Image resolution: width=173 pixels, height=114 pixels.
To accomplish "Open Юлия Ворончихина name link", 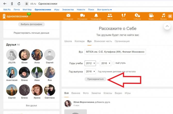I will [x=84, y=102].
